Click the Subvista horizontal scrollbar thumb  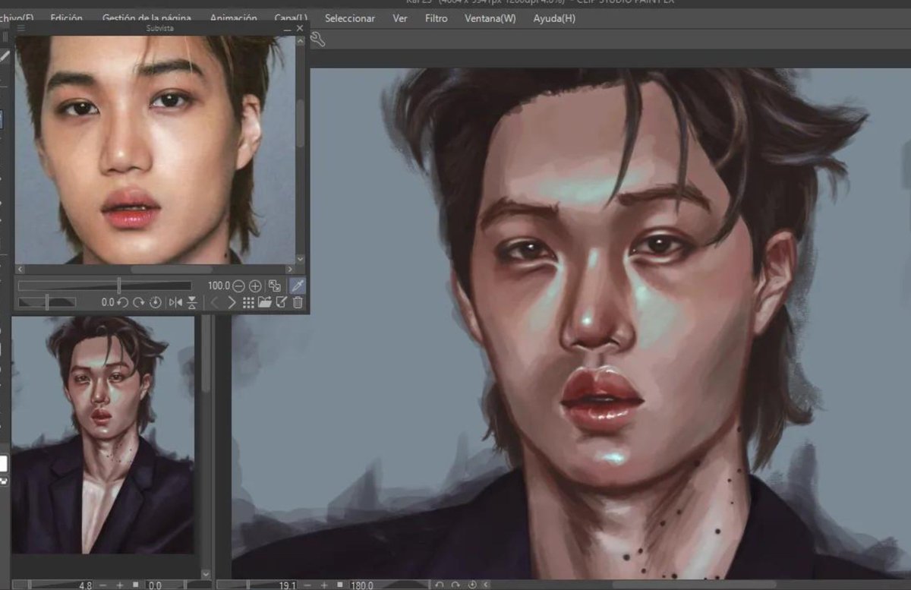pos(172,269)
